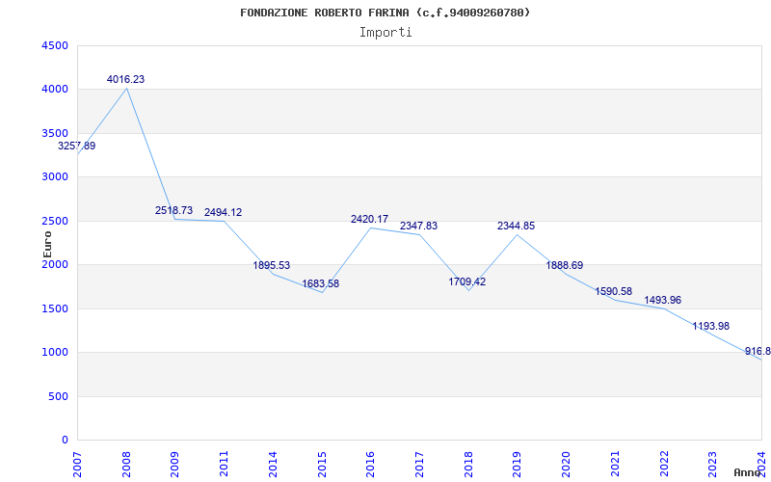Click the 3500 y-axis tick label

(55, 133)
